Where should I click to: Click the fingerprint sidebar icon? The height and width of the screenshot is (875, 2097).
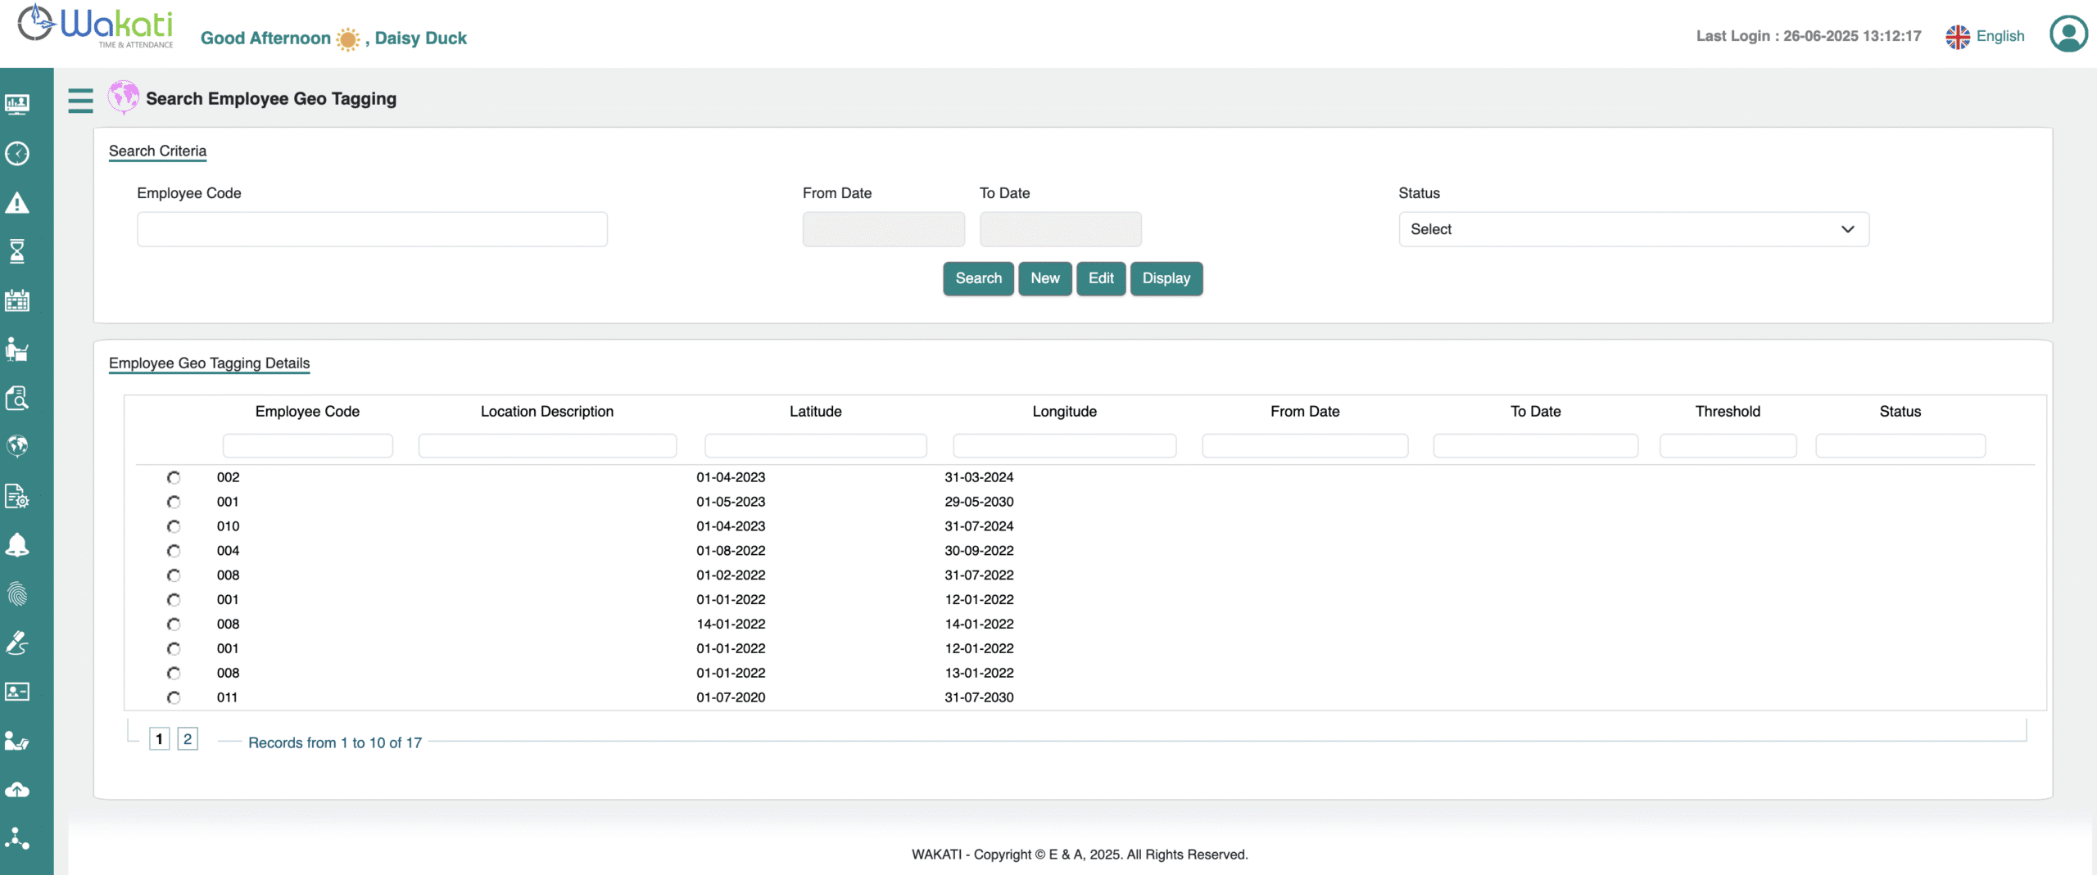coord(17,593)
